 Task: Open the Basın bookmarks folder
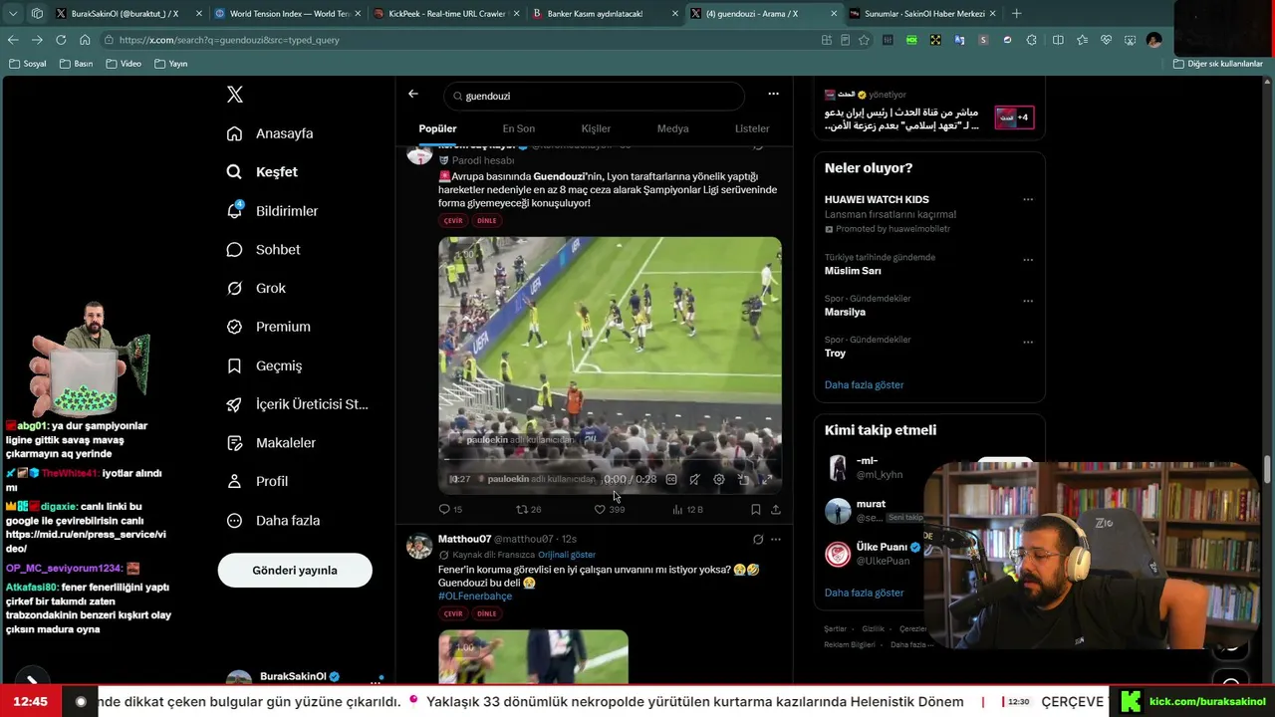[77, 64]
